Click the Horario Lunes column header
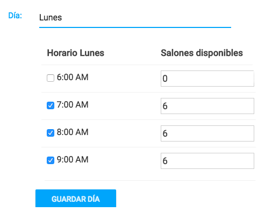 [75, 53]
